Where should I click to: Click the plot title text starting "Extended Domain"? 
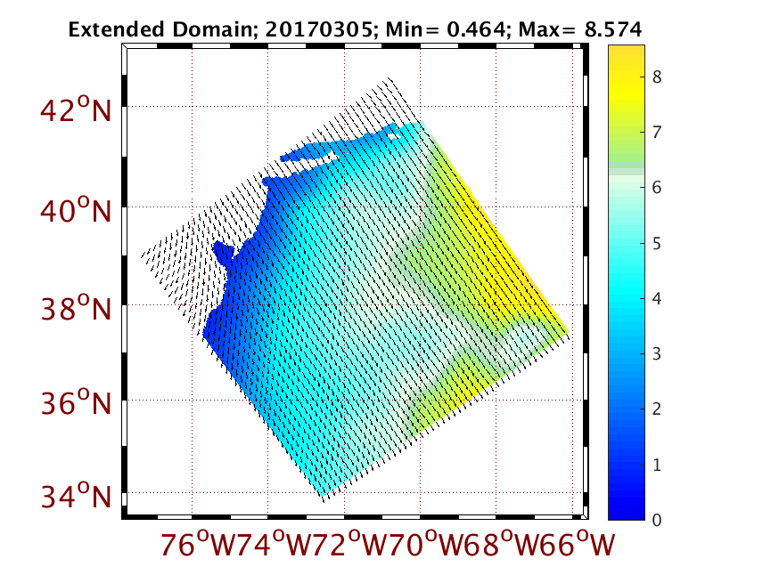355,29
